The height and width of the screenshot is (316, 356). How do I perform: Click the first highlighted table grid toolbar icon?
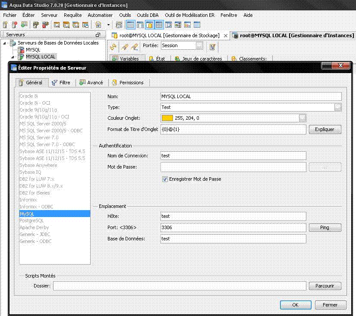tap(130, 25)
